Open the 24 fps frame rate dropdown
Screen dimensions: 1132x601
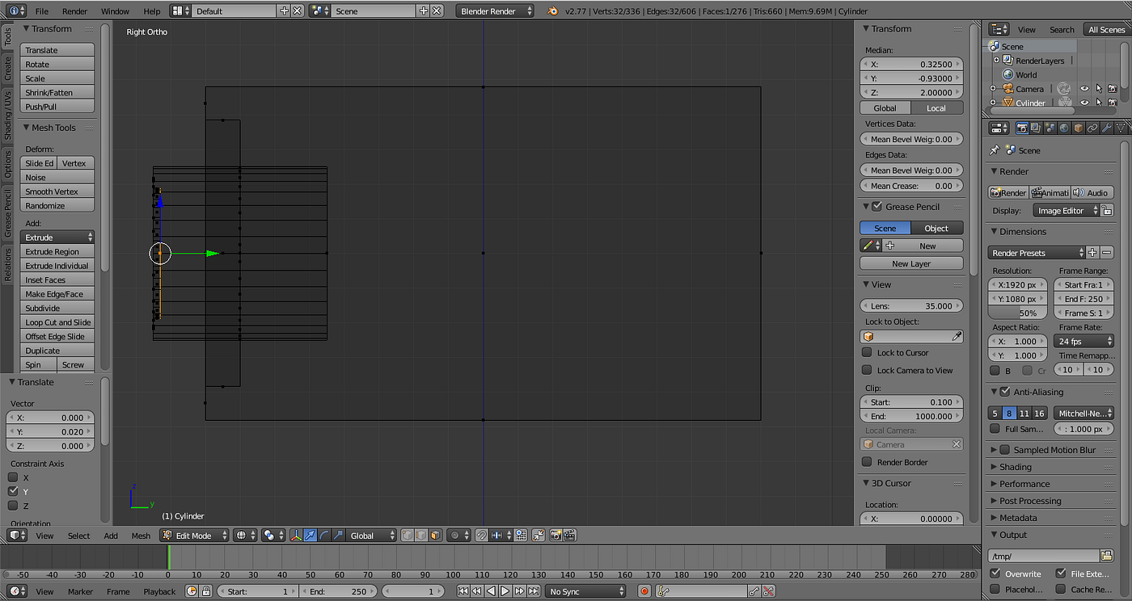1083,341
